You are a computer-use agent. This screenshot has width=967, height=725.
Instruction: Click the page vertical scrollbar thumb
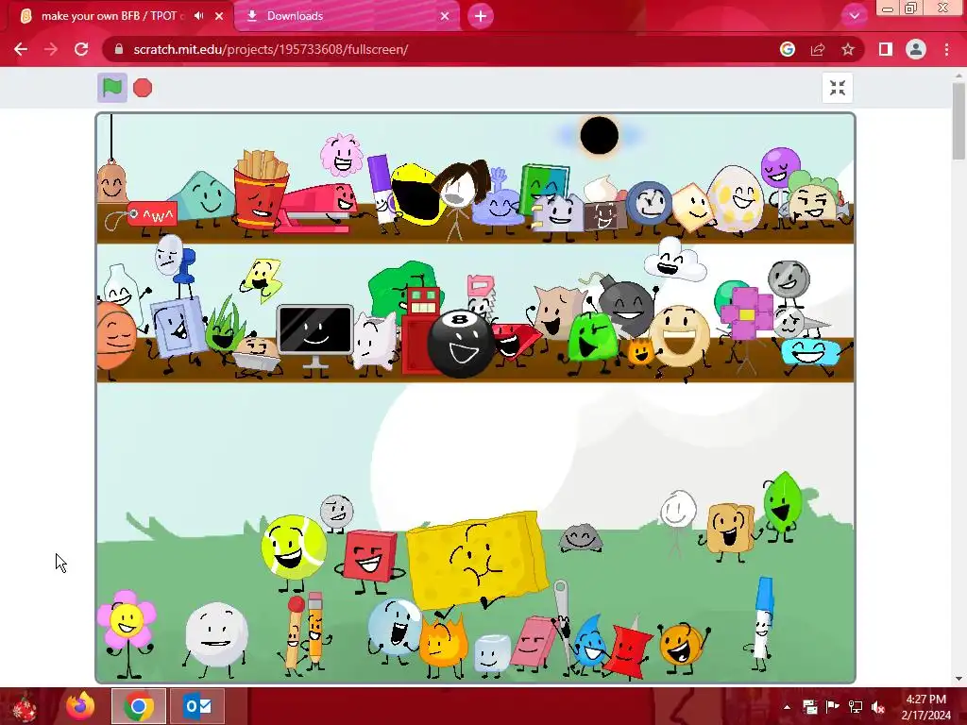point(959,120)
